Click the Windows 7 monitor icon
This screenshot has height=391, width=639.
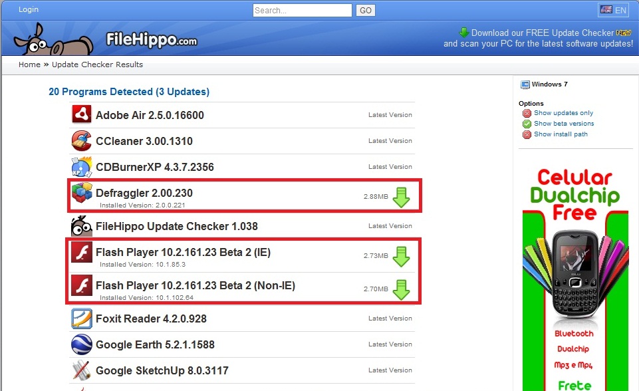pyautogui.click(x=525, y=85)
